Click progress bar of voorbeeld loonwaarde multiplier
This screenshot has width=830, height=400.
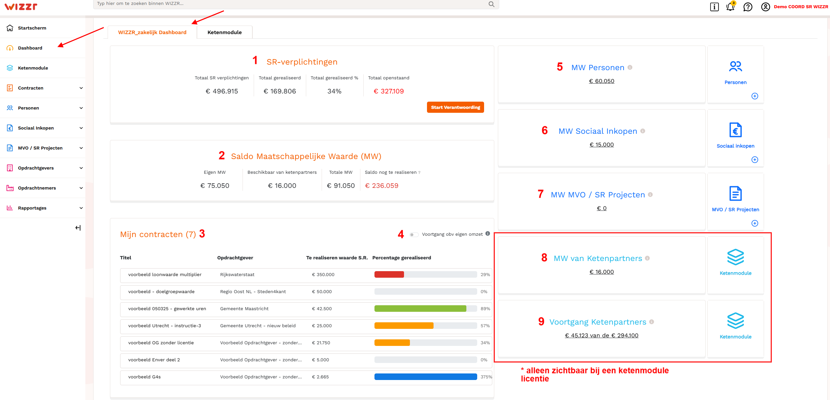point(426,275)
